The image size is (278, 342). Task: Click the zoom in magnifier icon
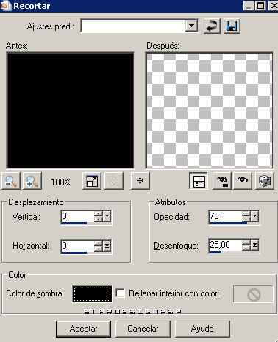click(x=32, y=181)
